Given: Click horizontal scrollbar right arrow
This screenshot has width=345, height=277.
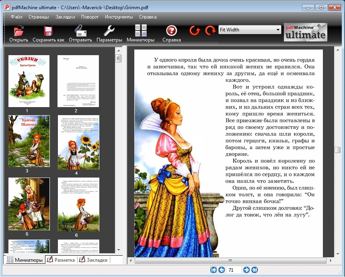Looking at the screenshot, I should tap(331, 260).
